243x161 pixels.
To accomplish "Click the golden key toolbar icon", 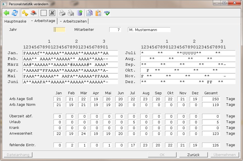I will 25,13.
